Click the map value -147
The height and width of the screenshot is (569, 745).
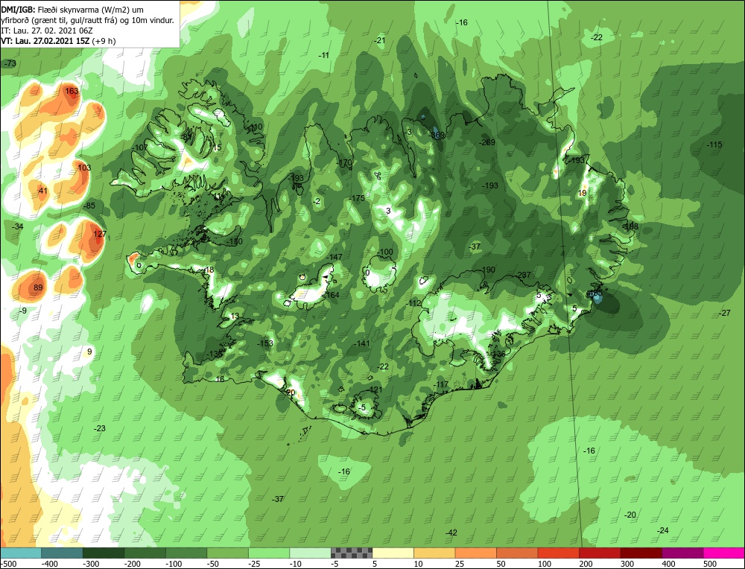coord(335,257)
